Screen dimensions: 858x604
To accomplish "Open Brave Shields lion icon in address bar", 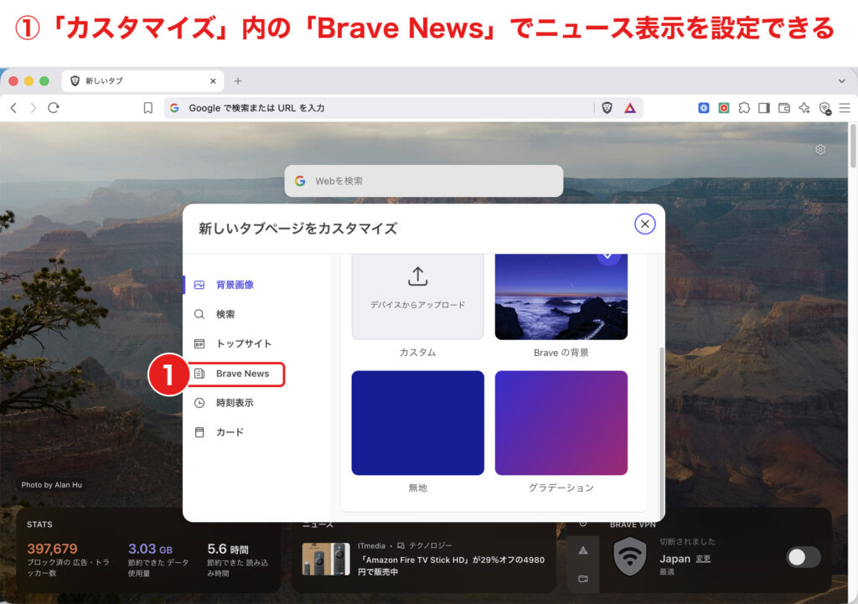I will coord(607,108).
